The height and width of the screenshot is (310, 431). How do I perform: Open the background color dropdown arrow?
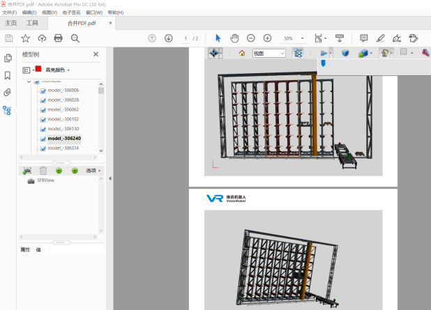411,53
